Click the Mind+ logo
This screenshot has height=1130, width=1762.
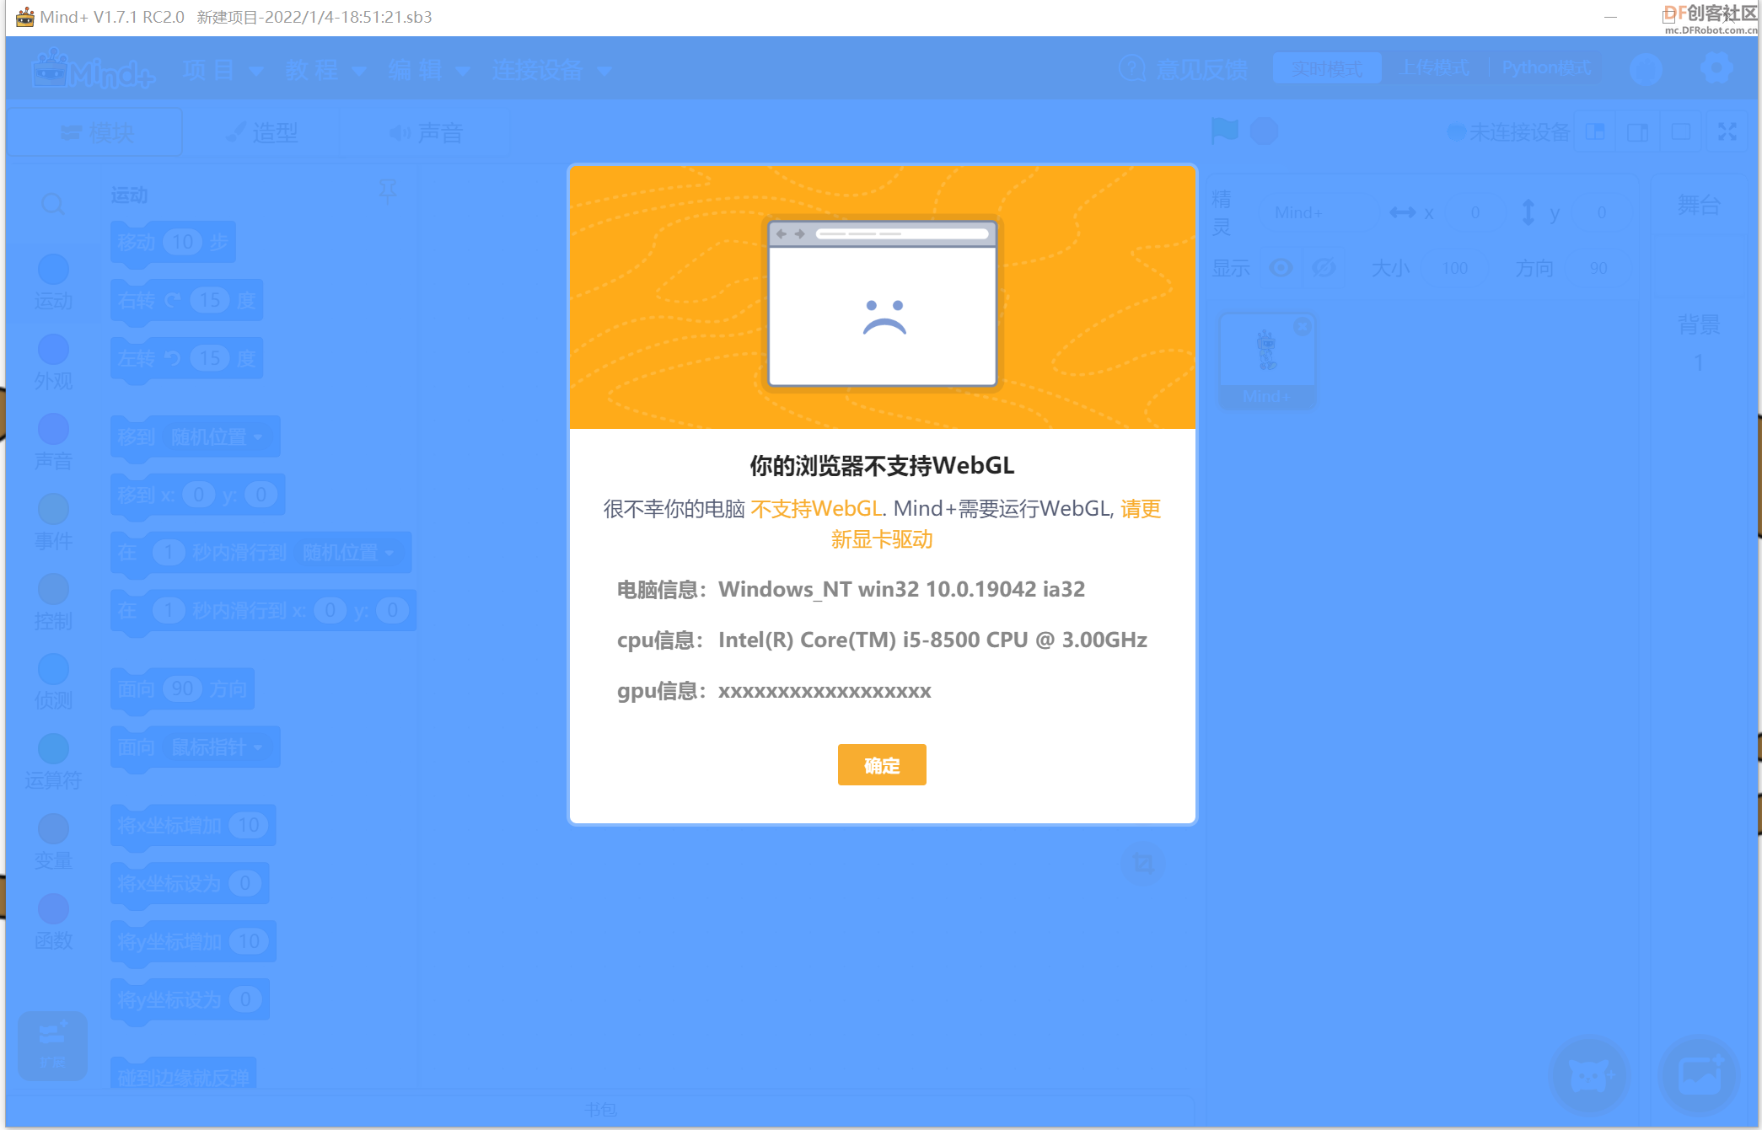coord(94,69)
